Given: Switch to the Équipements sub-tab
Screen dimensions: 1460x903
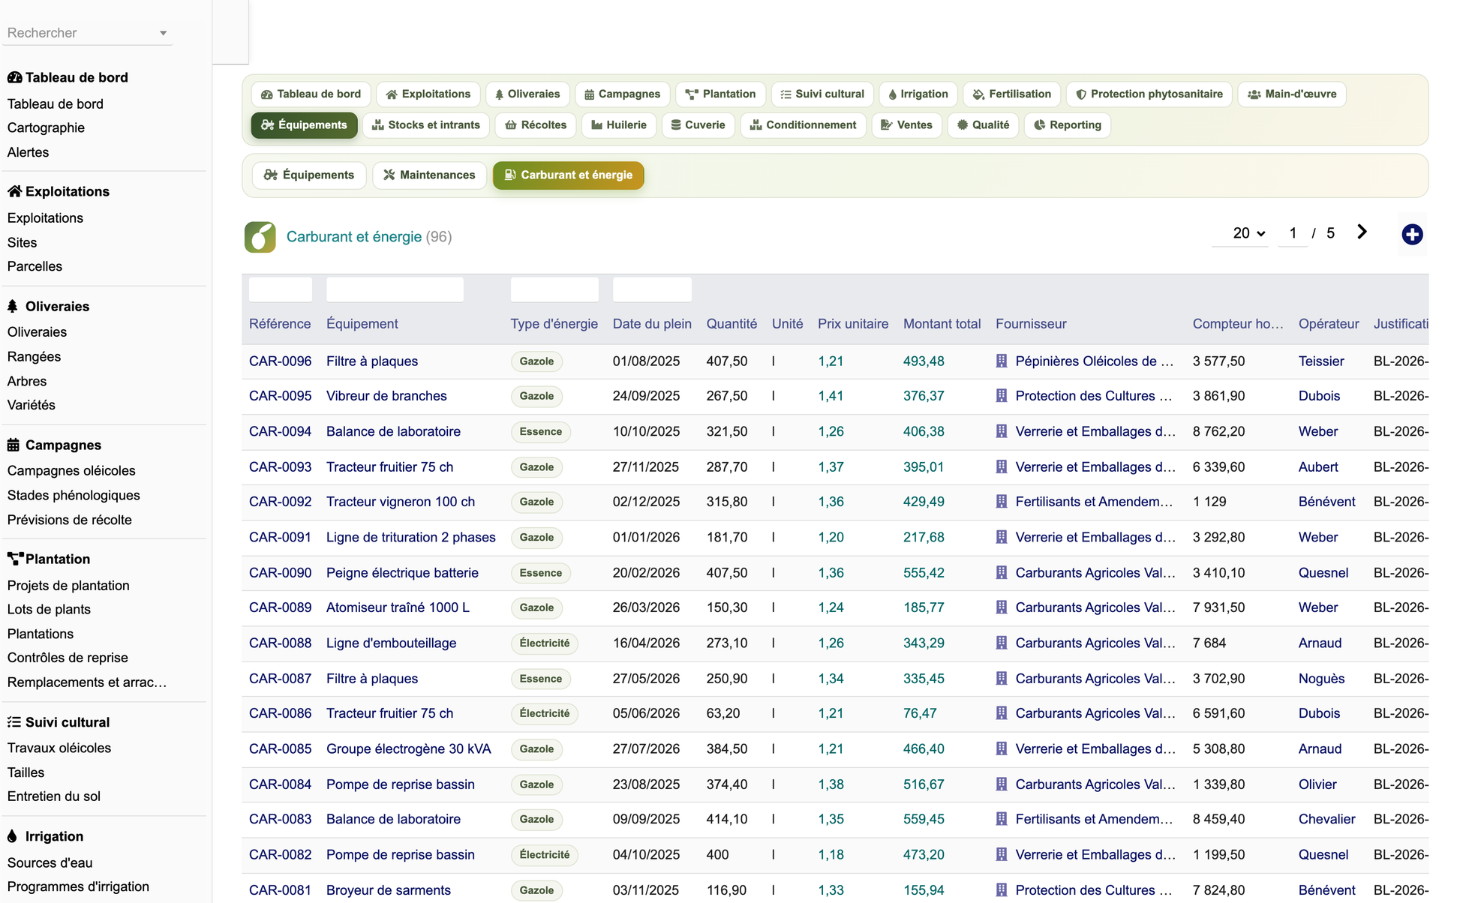Looking at the screenshot, I should (309, 175).
